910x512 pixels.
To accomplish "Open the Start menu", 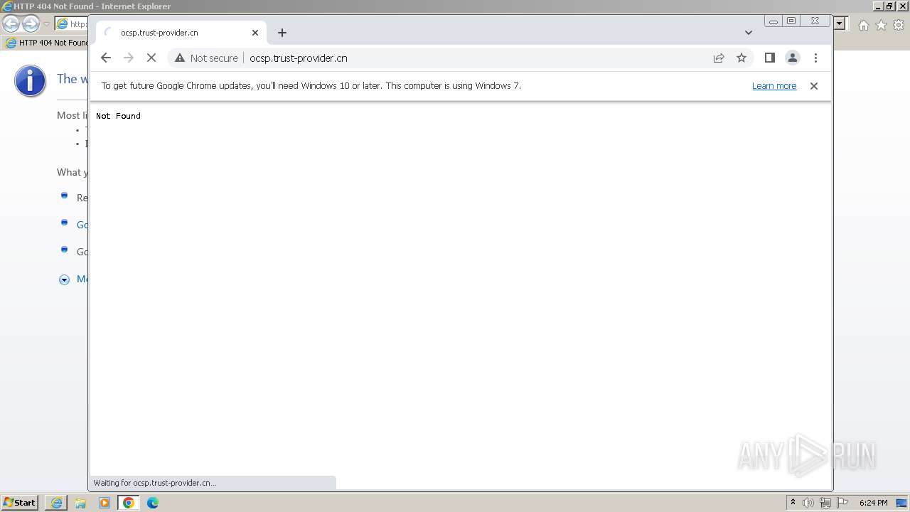I will point(20,503).
